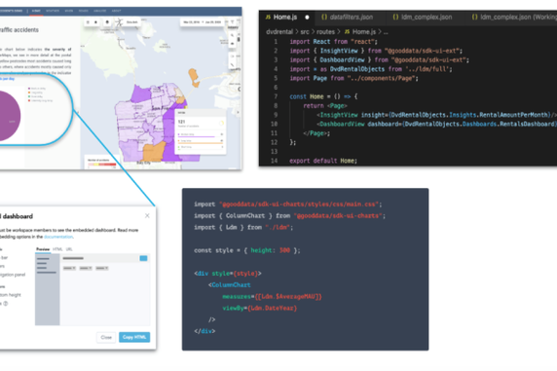Click line number 9 in the editor
This screenshot has width=557, height=371.
[x=276, y=115]
